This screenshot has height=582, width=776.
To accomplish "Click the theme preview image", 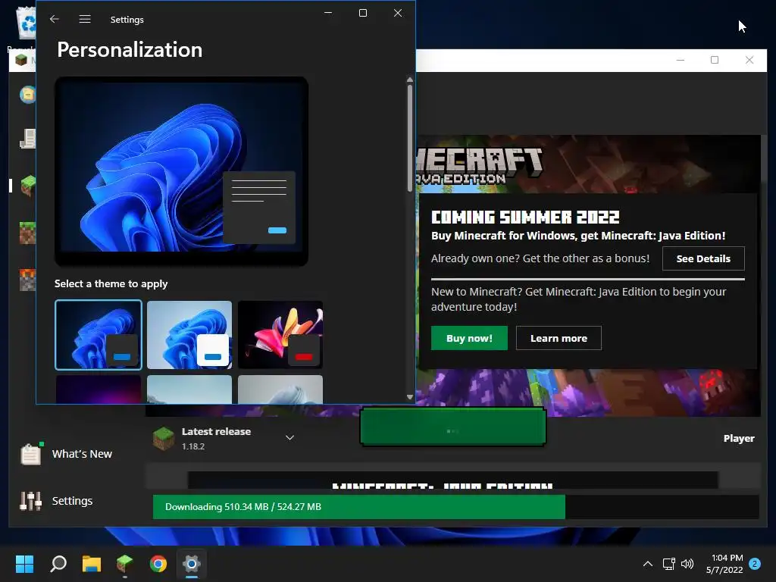I will [x=181, y=171].
